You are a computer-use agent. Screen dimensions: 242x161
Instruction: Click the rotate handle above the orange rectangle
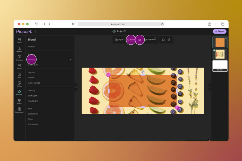(x=143, y=72)
